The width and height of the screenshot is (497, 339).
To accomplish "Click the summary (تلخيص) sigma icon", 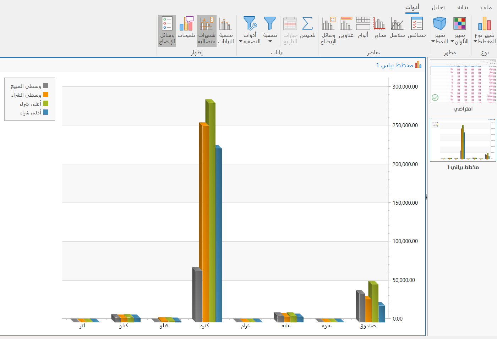I will tap(307, 24).
